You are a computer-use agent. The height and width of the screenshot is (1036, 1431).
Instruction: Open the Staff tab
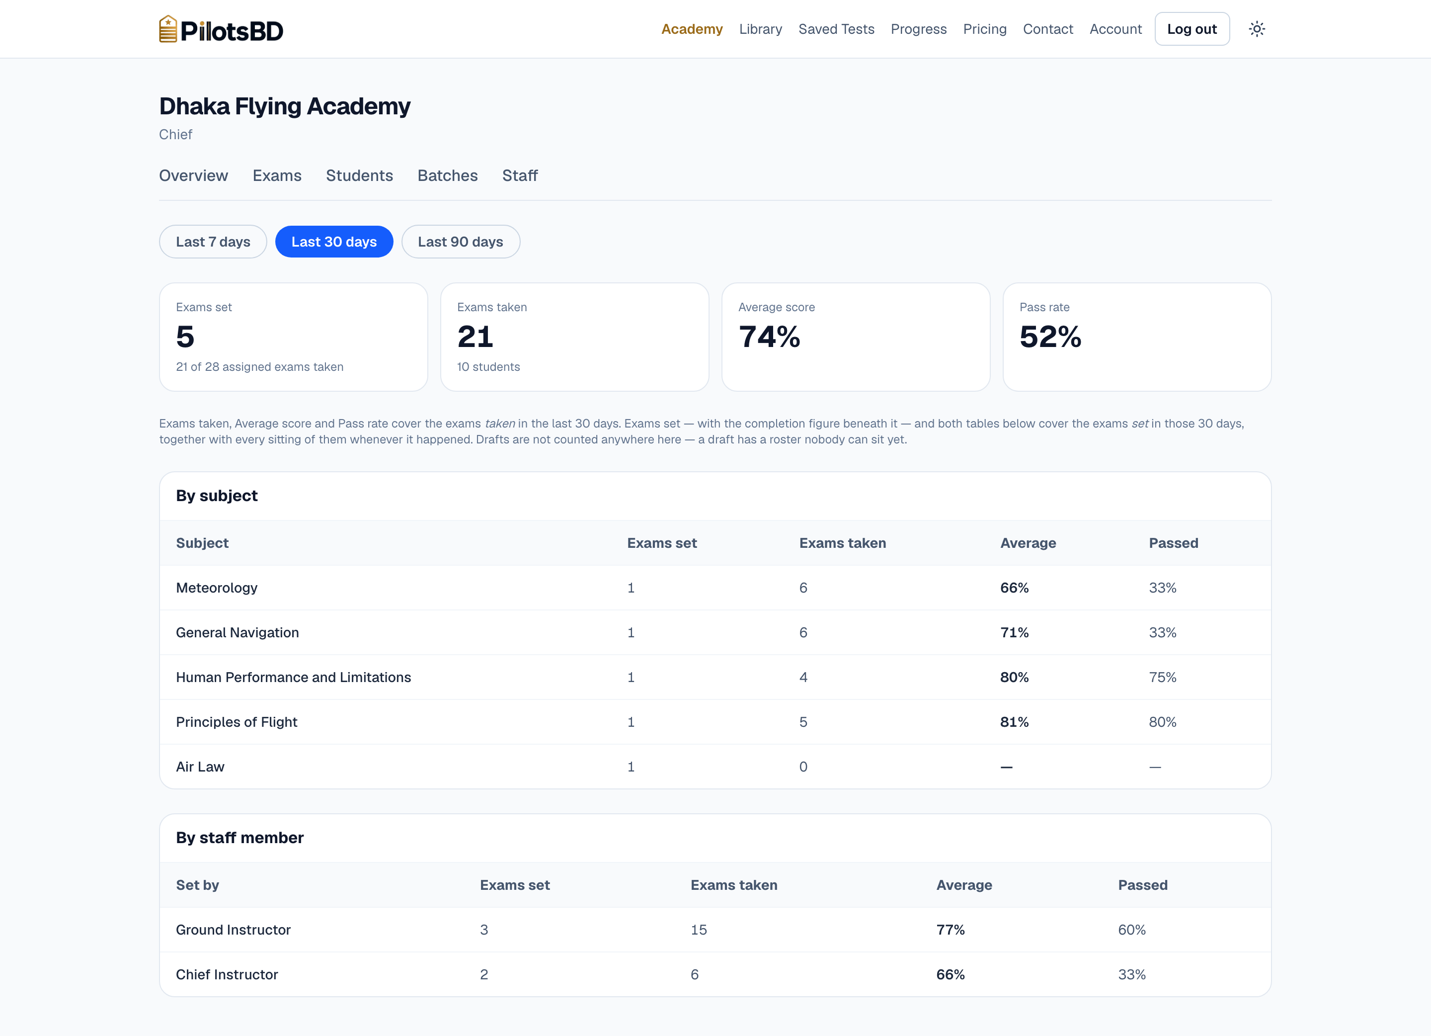[520, 175]
